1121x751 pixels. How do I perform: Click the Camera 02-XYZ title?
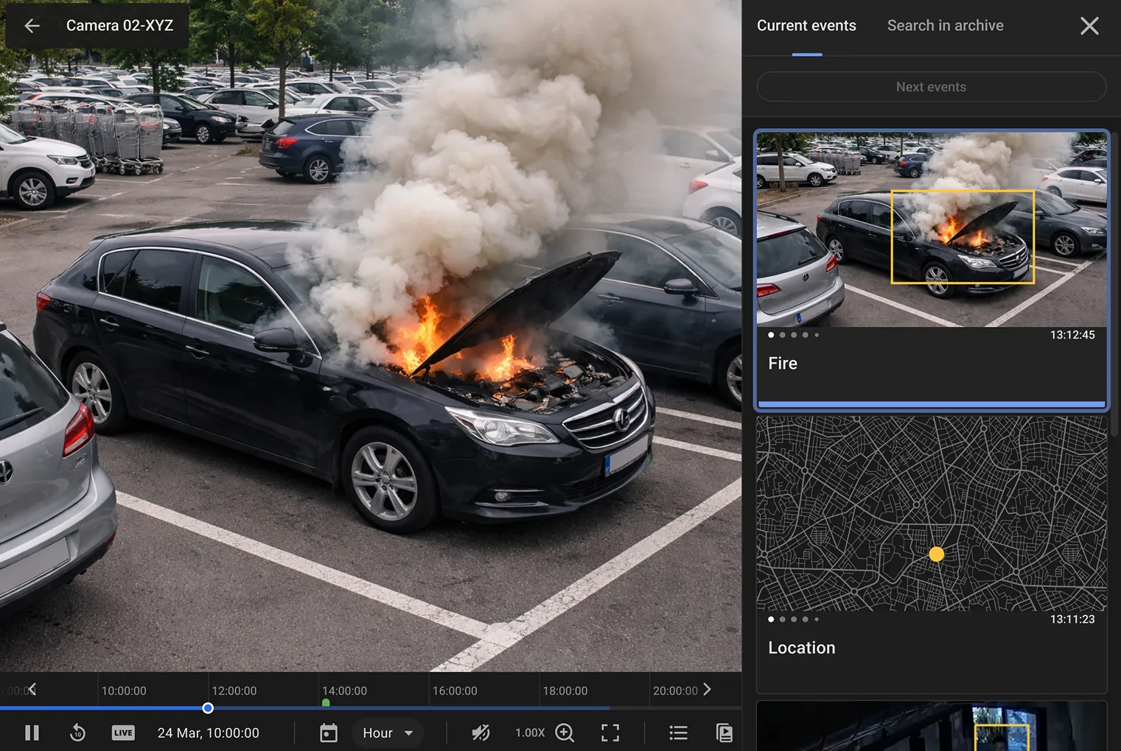click(119, 26)
